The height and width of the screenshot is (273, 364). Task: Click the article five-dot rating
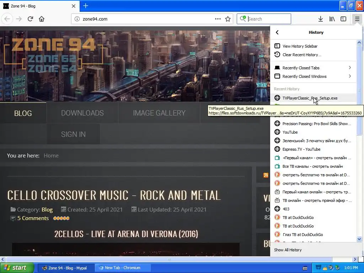61,218
